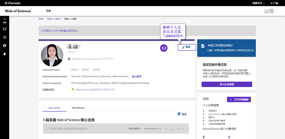Open the 所有出版物 filter dropdown
The width and height of the screenshot is (285, 139).
point(135,129)
